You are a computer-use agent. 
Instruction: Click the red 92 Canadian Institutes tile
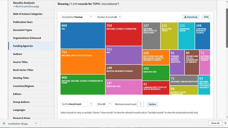[156, 88]
